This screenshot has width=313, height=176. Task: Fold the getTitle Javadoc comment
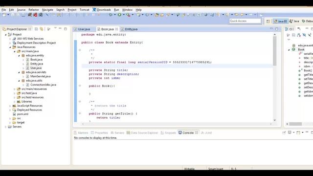tap(80, 101)
